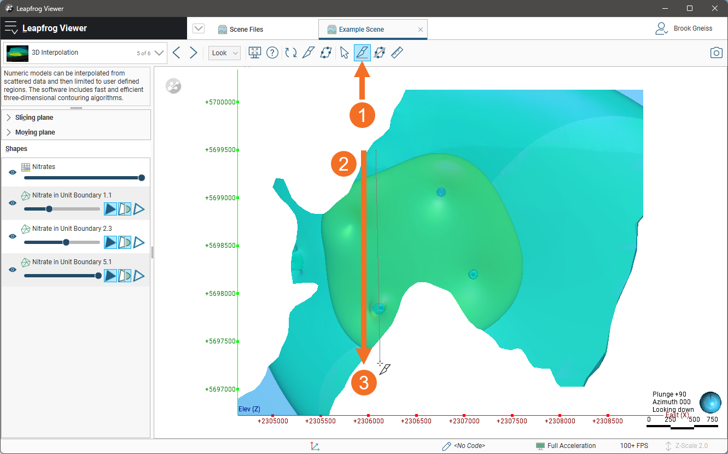Image resolution: width=728 pixels, height=454 pixels.
Task: Click the 3D Interpolation scene thumbnail
Action: (18, 53)
